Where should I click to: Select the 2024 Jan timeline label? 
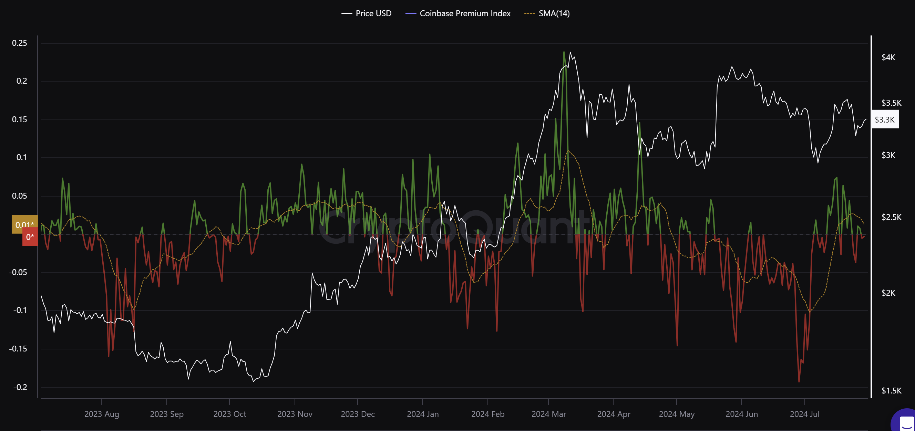click(423, 414)
